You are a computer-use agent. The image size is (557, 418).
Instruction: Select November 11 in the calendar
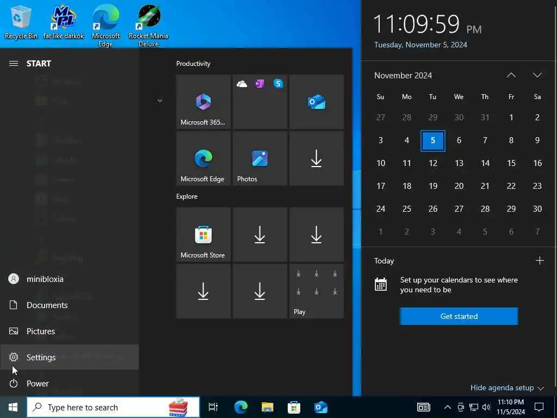tap(407, 163)
